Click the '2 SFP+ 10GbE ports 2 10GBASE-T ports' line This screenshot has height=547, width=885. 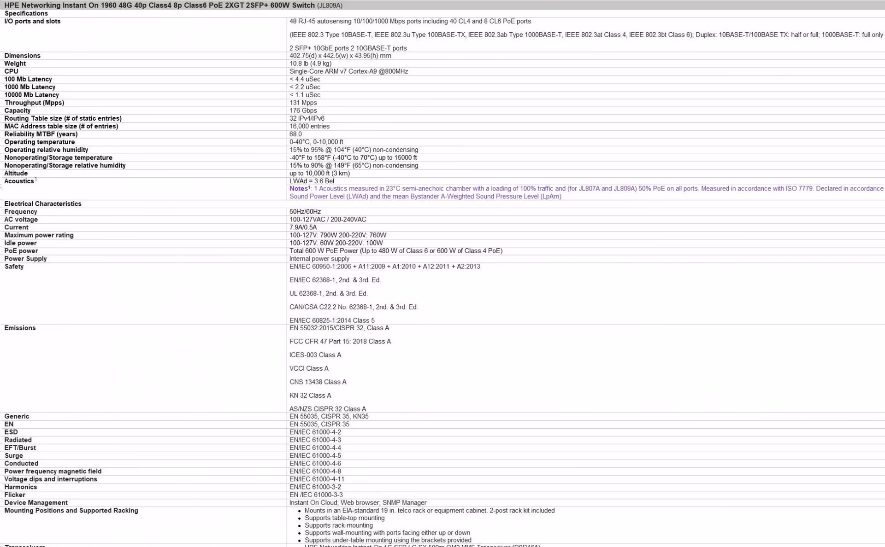tap(348, 48)
